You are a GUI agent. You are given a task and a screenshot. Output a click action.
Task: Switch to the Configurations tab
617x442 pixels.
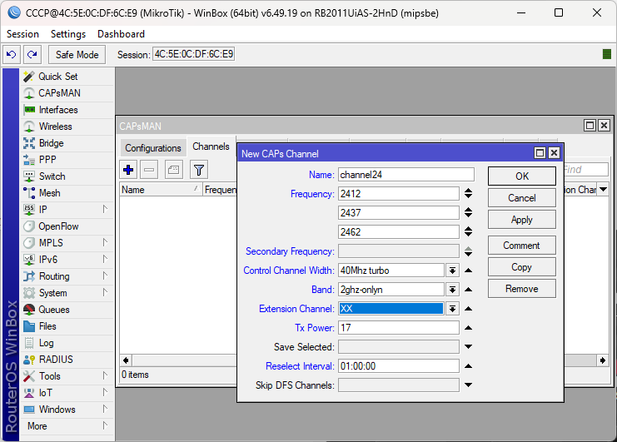[x=153, y=148]
